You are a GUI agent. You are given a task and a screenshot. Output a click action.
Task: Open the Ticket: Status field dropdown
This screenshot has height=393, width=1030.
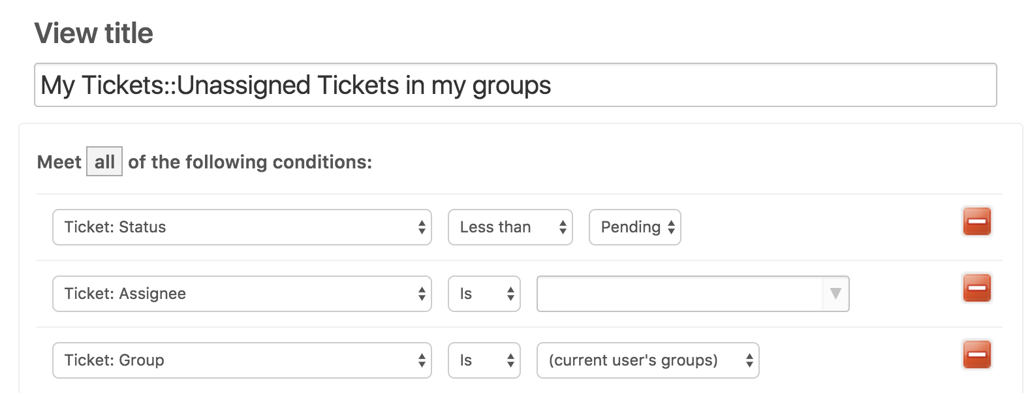pos(242,227)
